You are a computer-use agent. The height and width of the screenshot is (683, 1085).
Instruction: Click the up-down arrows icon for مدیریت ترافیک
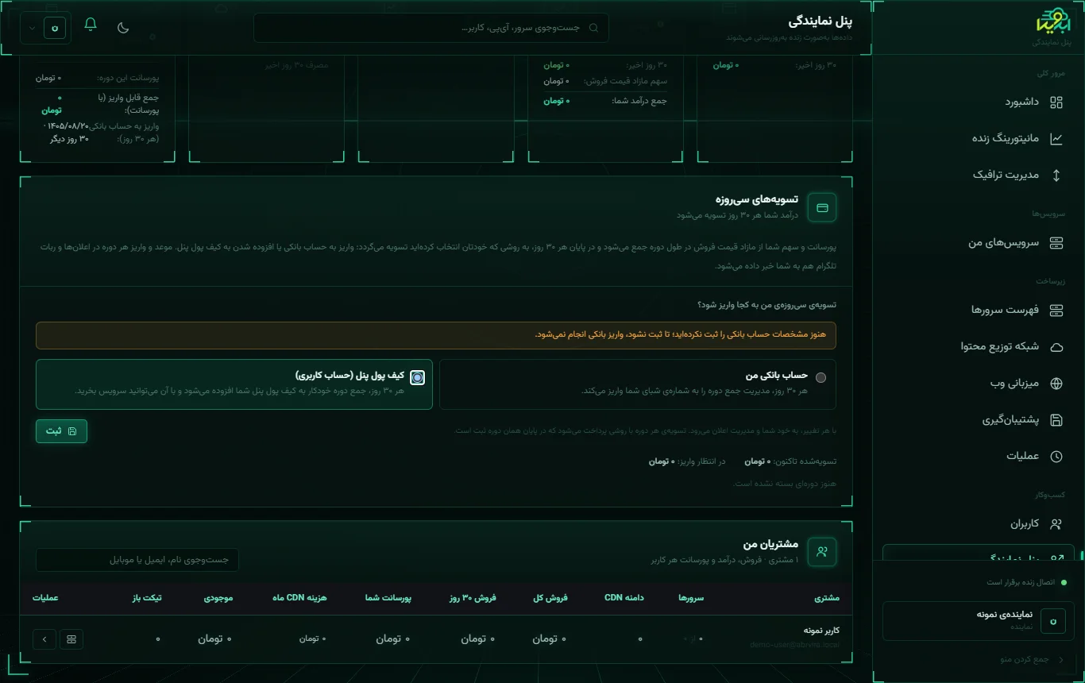tap(1056, 176)
